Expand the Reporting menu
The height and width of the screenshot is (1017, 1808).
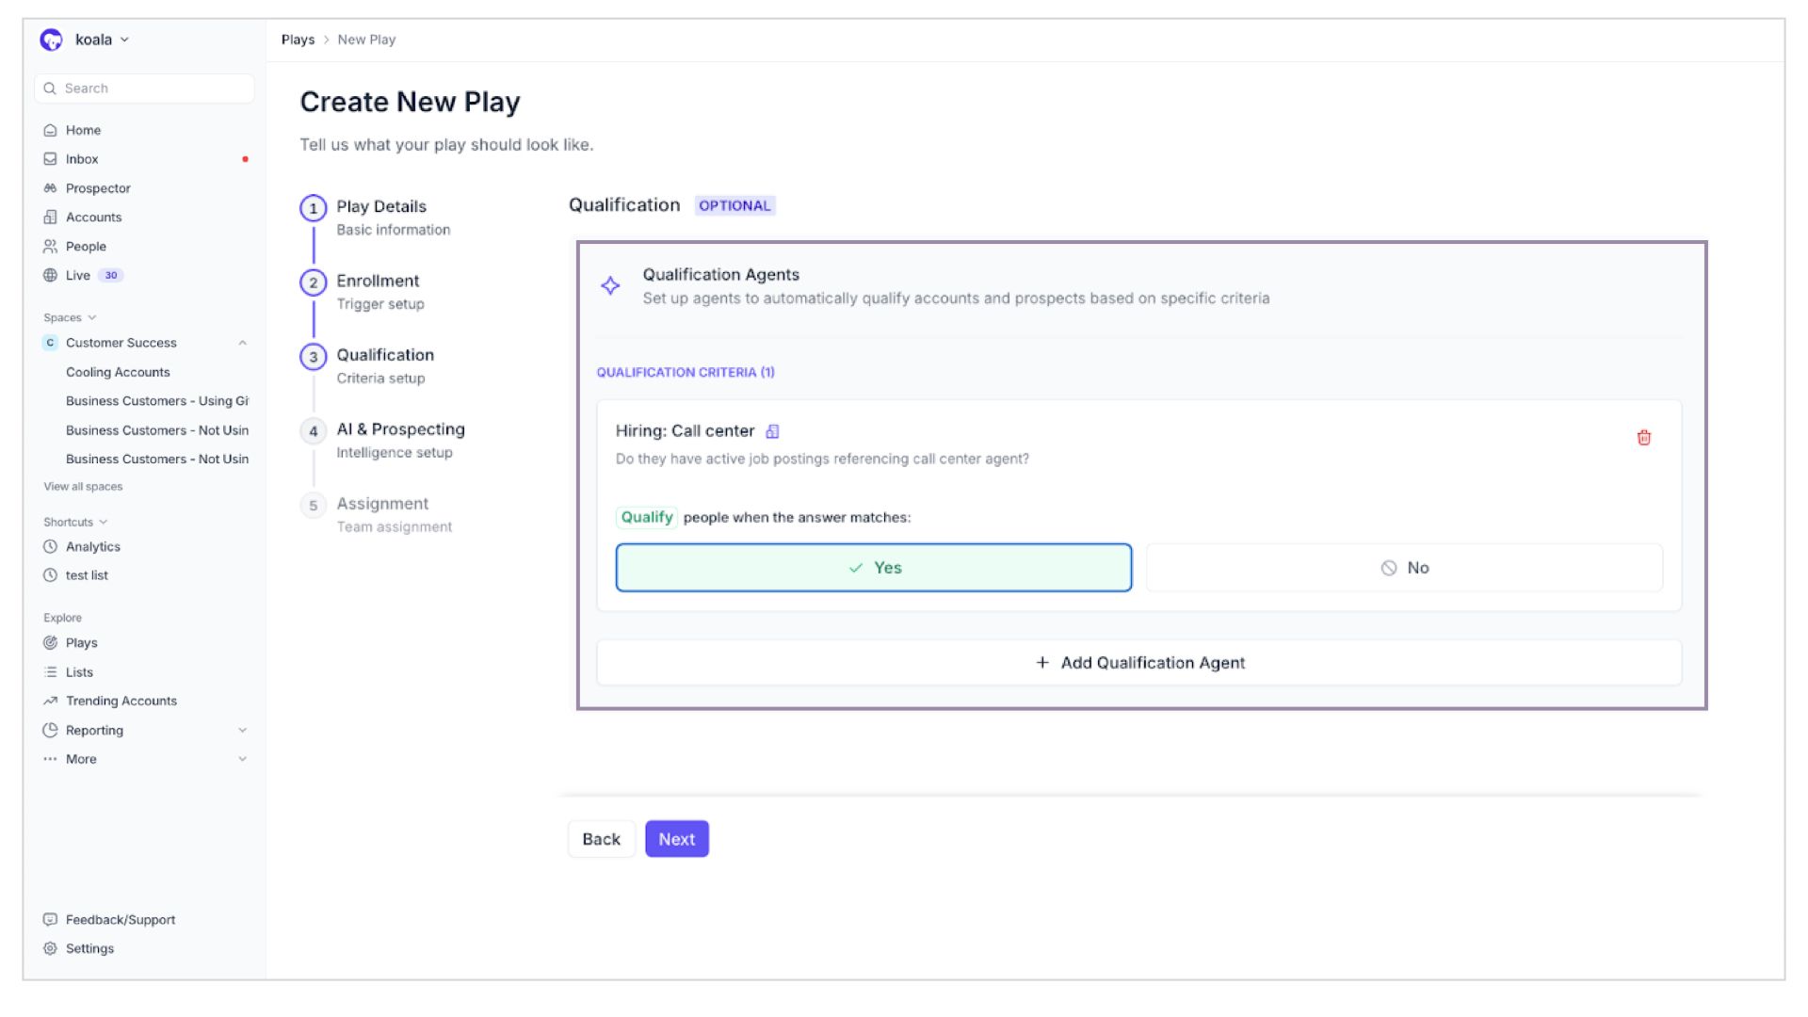click(x=244, y=730)
